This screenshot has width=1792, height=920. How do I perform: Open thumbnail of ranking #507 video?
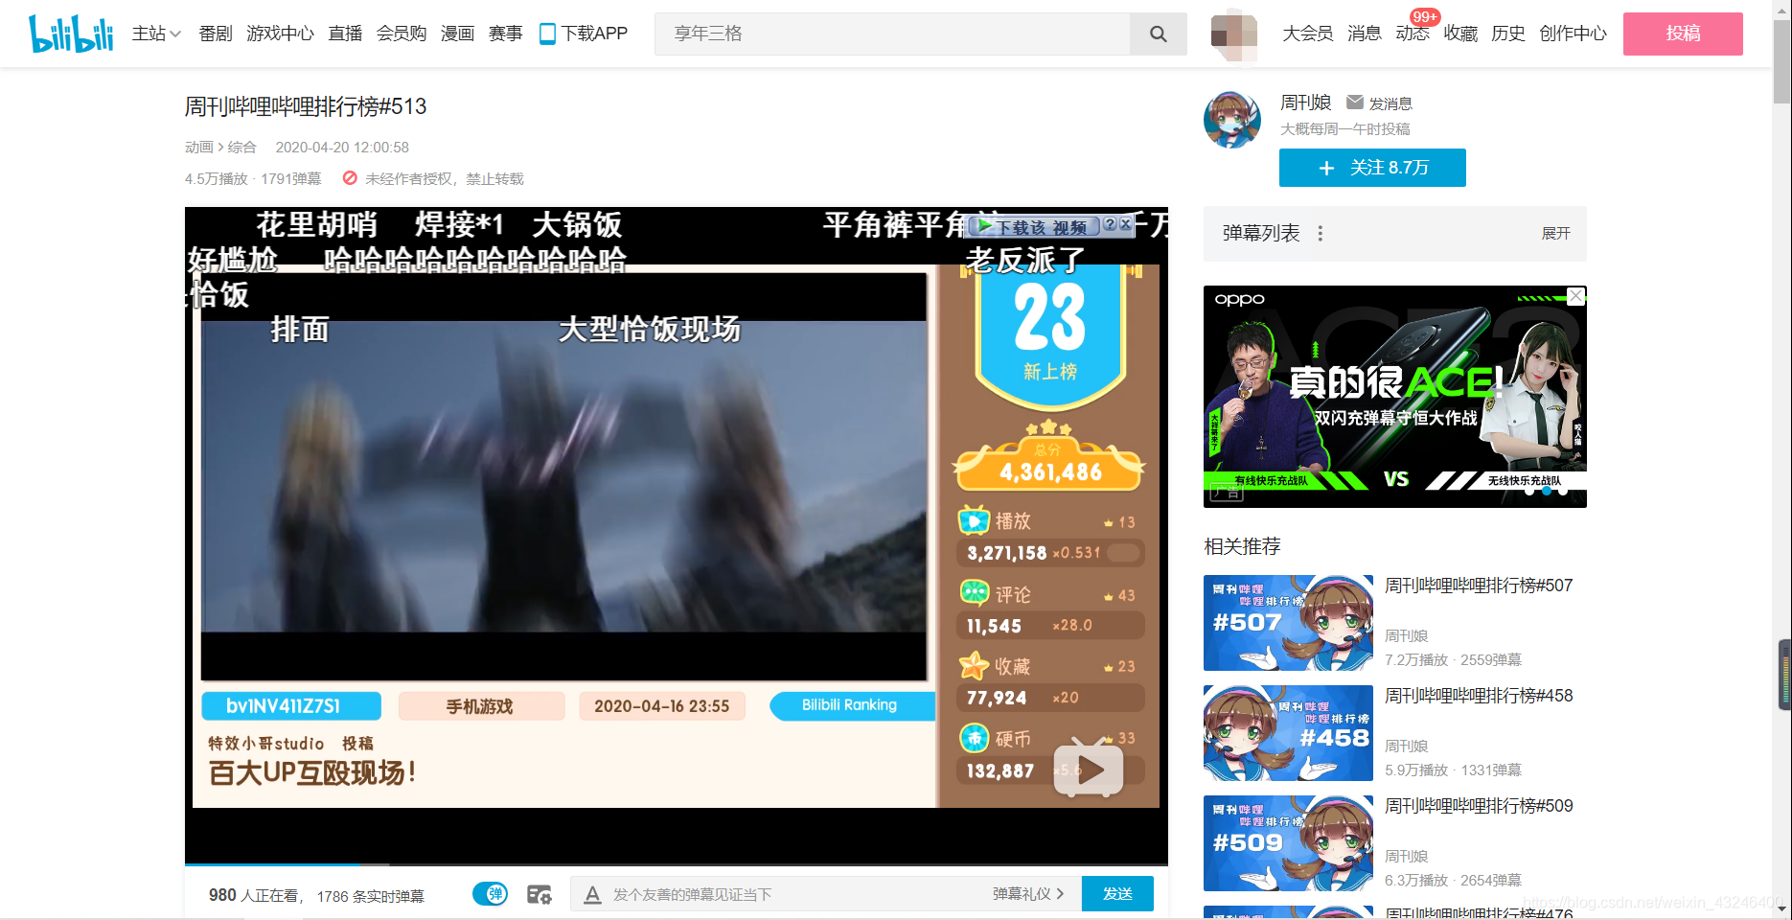(x=1288, y=623)
